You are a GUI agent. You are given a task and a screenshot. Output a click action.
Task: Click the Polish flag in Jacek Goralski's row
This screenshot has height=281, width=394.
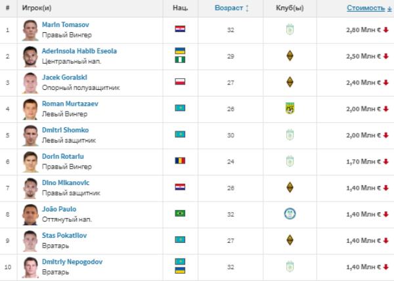(180, 82)
